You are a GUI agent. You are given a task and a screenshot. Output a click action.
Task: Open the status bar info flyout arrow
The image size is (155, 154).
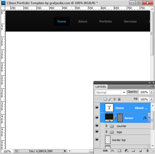[x=65, y=151]
